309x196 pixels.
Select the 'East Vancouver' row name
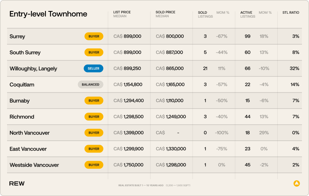tap(28, 149)
